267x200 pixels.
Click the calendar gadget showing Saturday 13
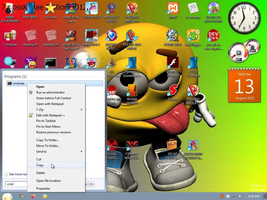click(x=244, y=85)
